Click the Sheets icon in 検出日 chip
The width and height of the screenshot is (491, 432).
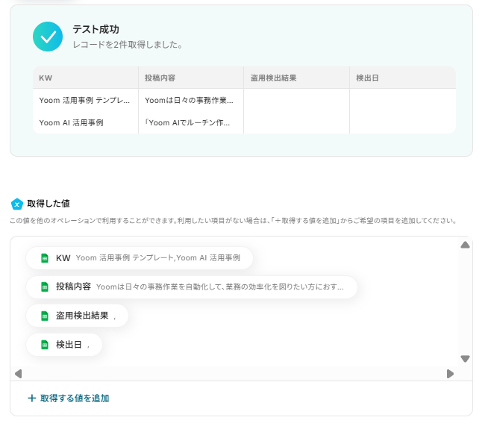(45, 345)
